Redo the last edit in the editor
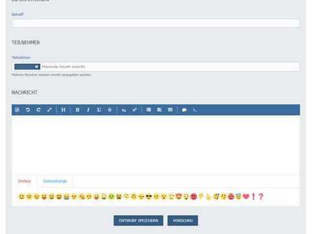The width and height of the screenshot is (312, 234). point(38,110)
